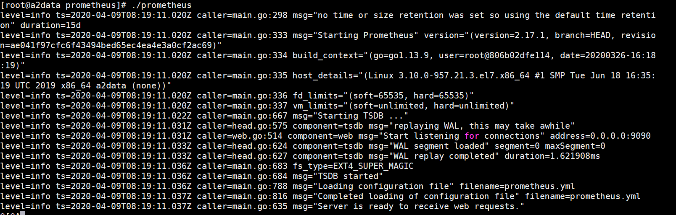Click the duration=15d retention value
Image resolution: width=676 pixels, height=215 pixels.
45,26
